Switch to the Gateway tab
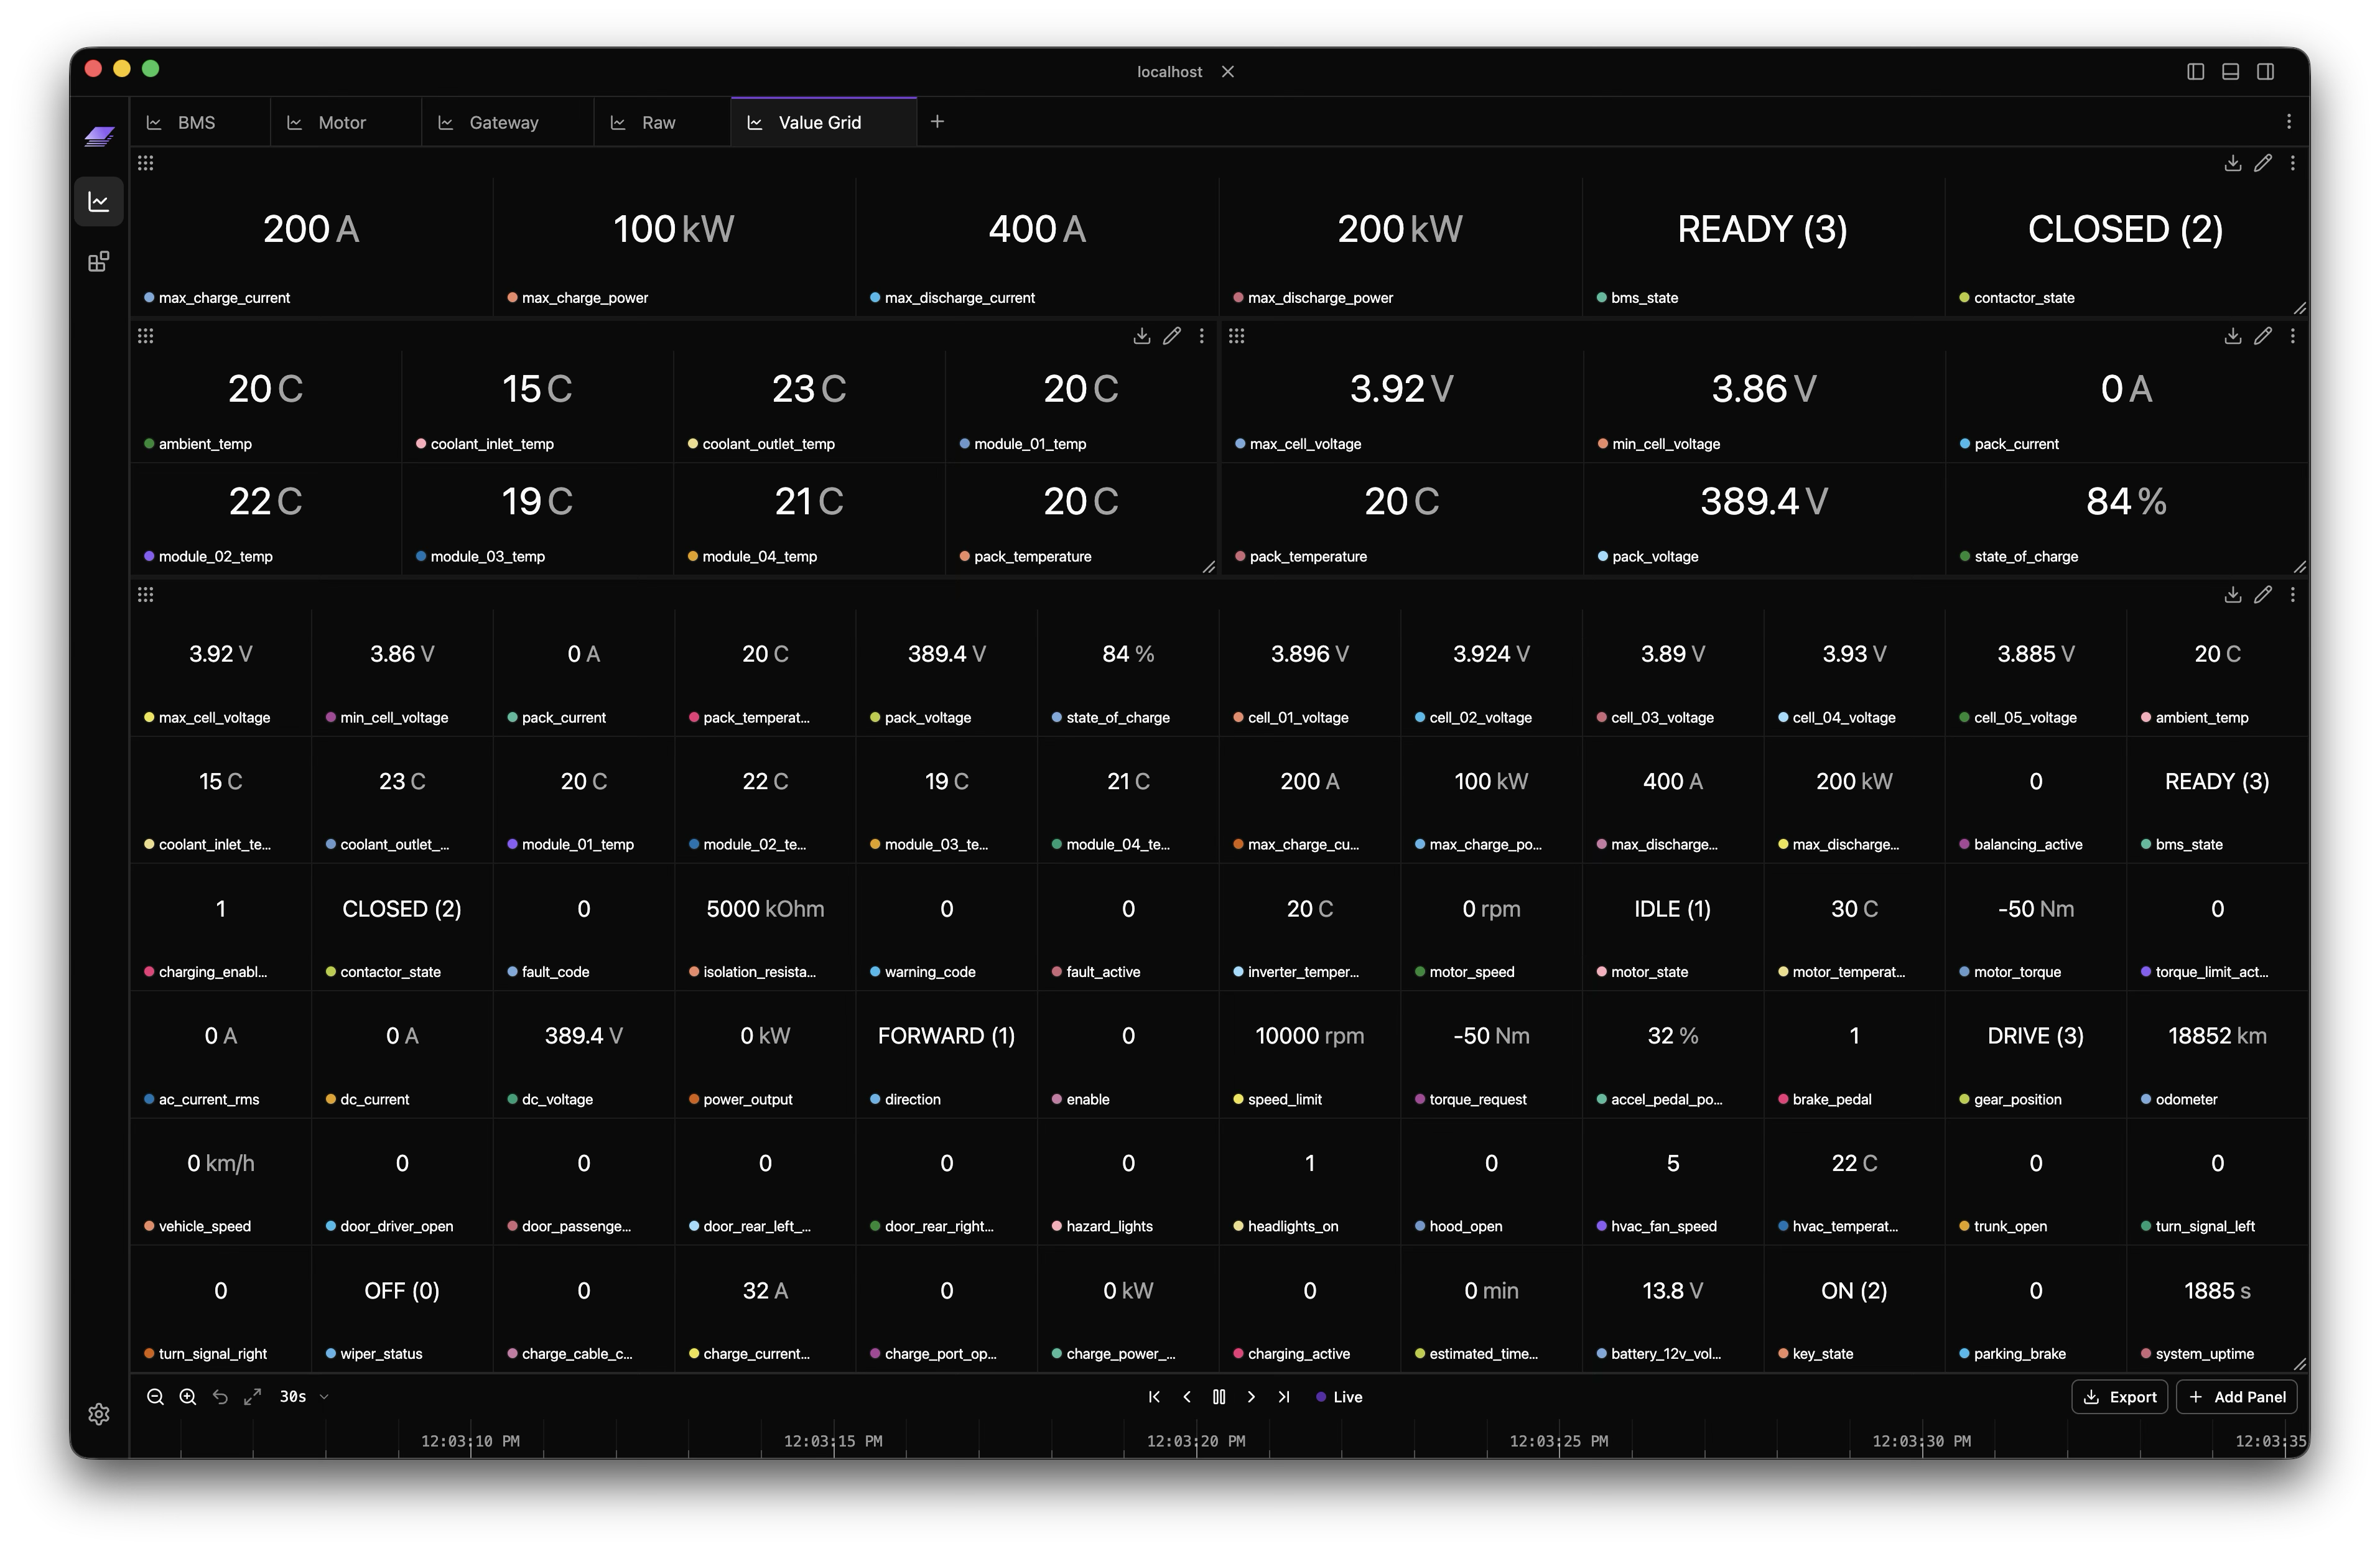Viewport: 2380px width, 1551px height. coord(503,123)
